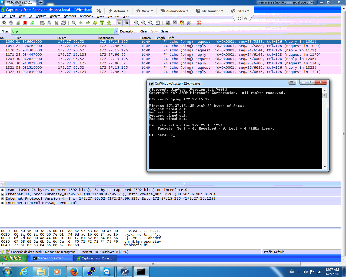Screen dimensions: 346x277
Task: Expand Internet Protocol Version 4 row
Action: (2, 199)
